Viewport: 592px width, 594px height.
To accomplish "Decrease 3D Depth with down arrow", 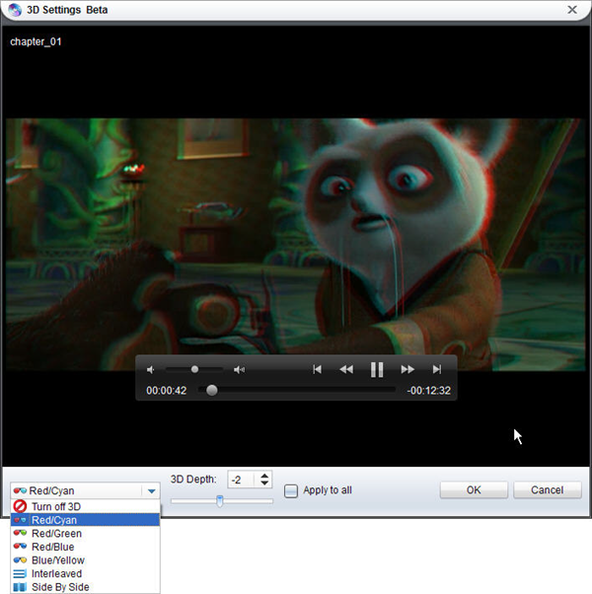I will tap(264, 483).
